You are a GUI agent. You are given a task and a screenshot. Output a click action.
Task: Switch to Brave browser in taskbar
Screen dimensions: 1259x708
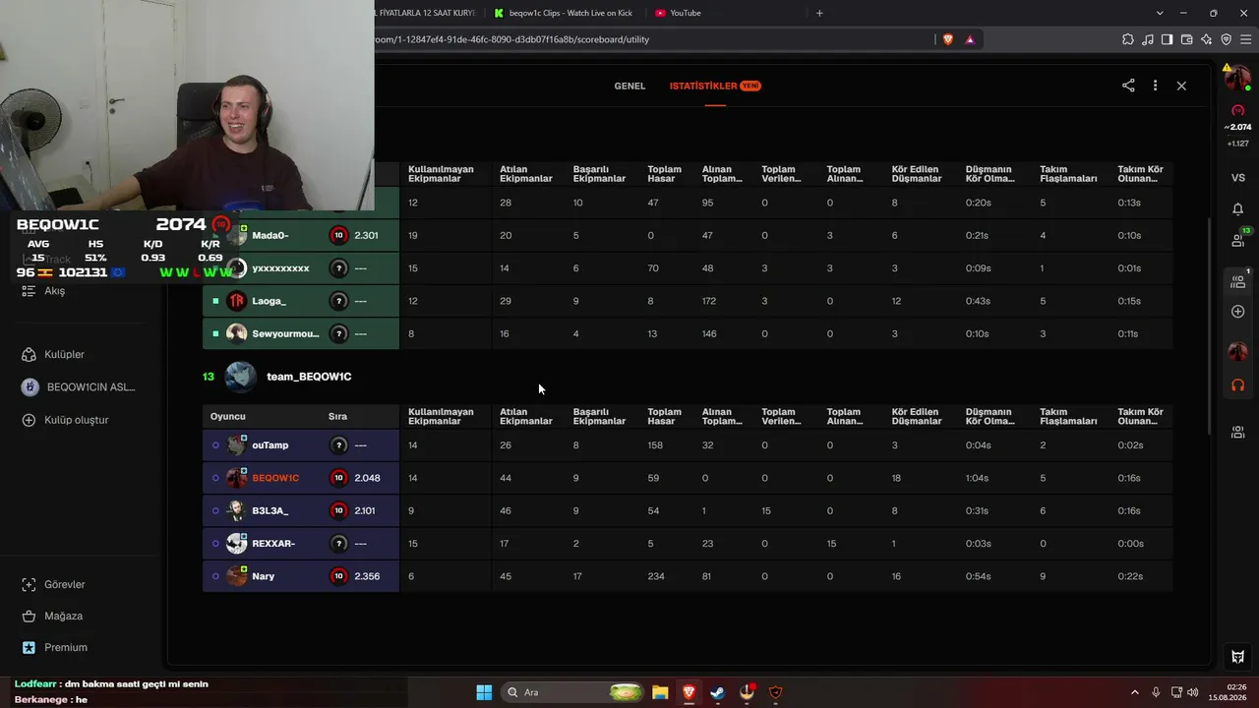coord(689,692)
